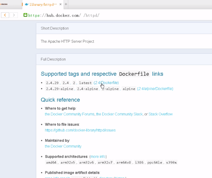Click the 'Maintained by' label

click(x=57, y=141)
